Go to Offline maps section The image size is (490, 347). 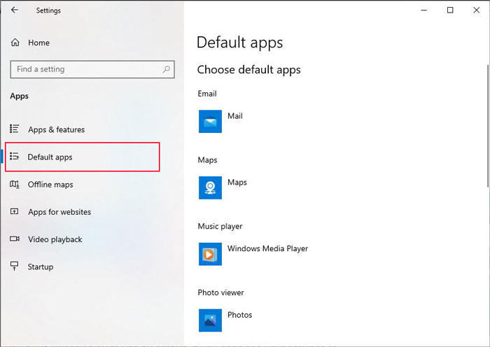(50, 185)
